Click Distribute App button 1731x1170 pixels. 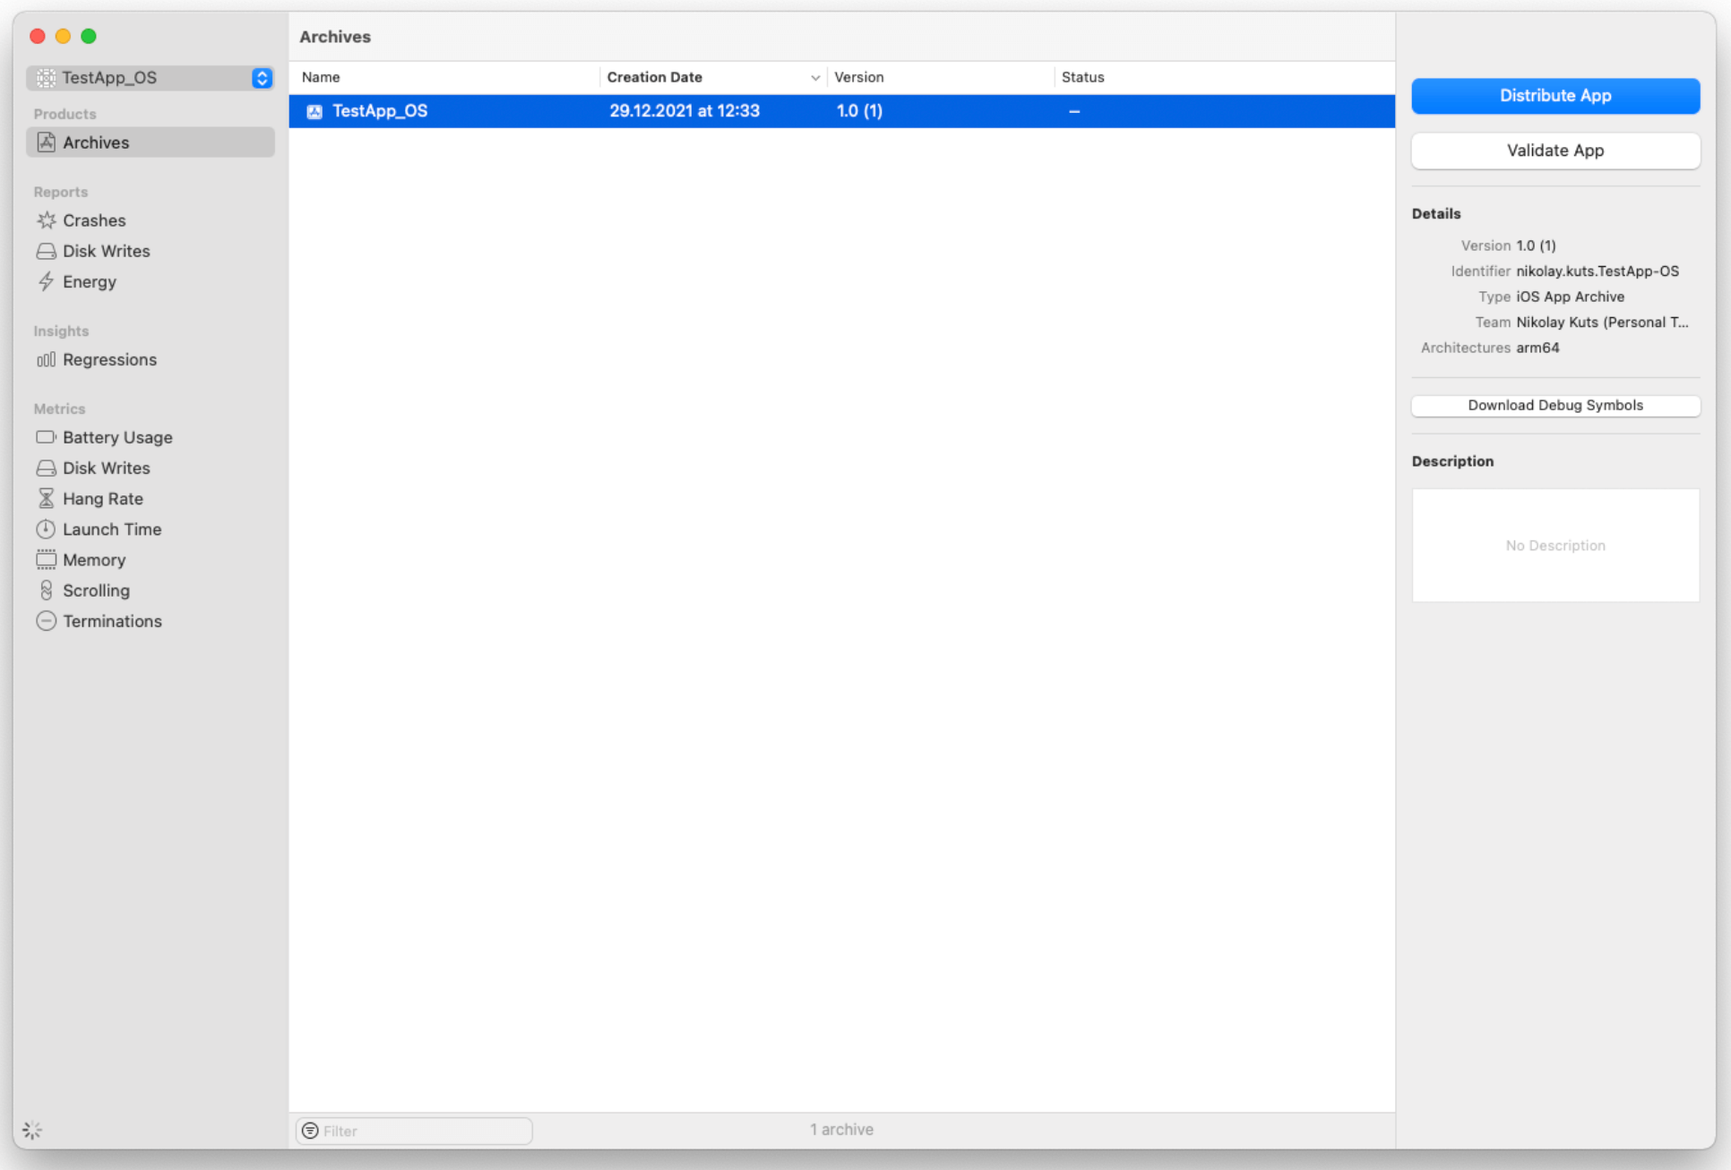[1556, 94]
